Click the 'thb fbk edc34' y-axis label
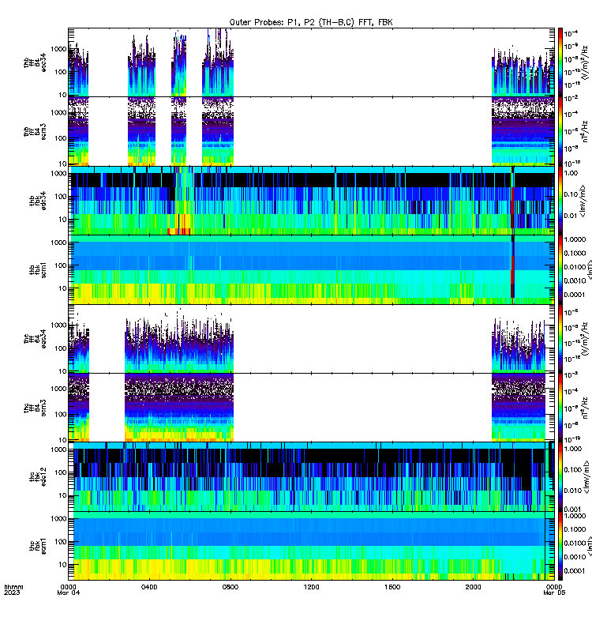Viewport: 592px width, 632px height. 38,201
